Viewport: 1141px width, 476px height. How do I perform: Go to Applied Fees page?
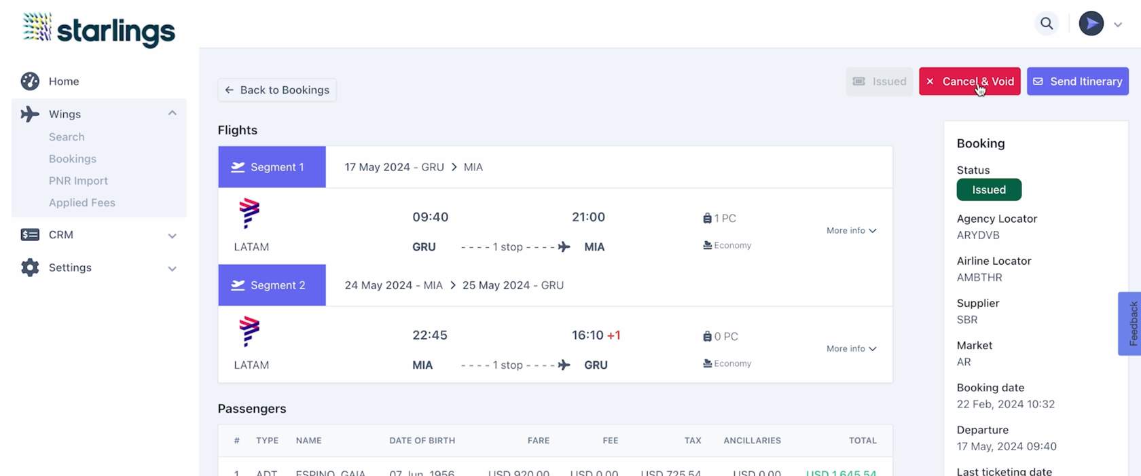pos(82,202)
